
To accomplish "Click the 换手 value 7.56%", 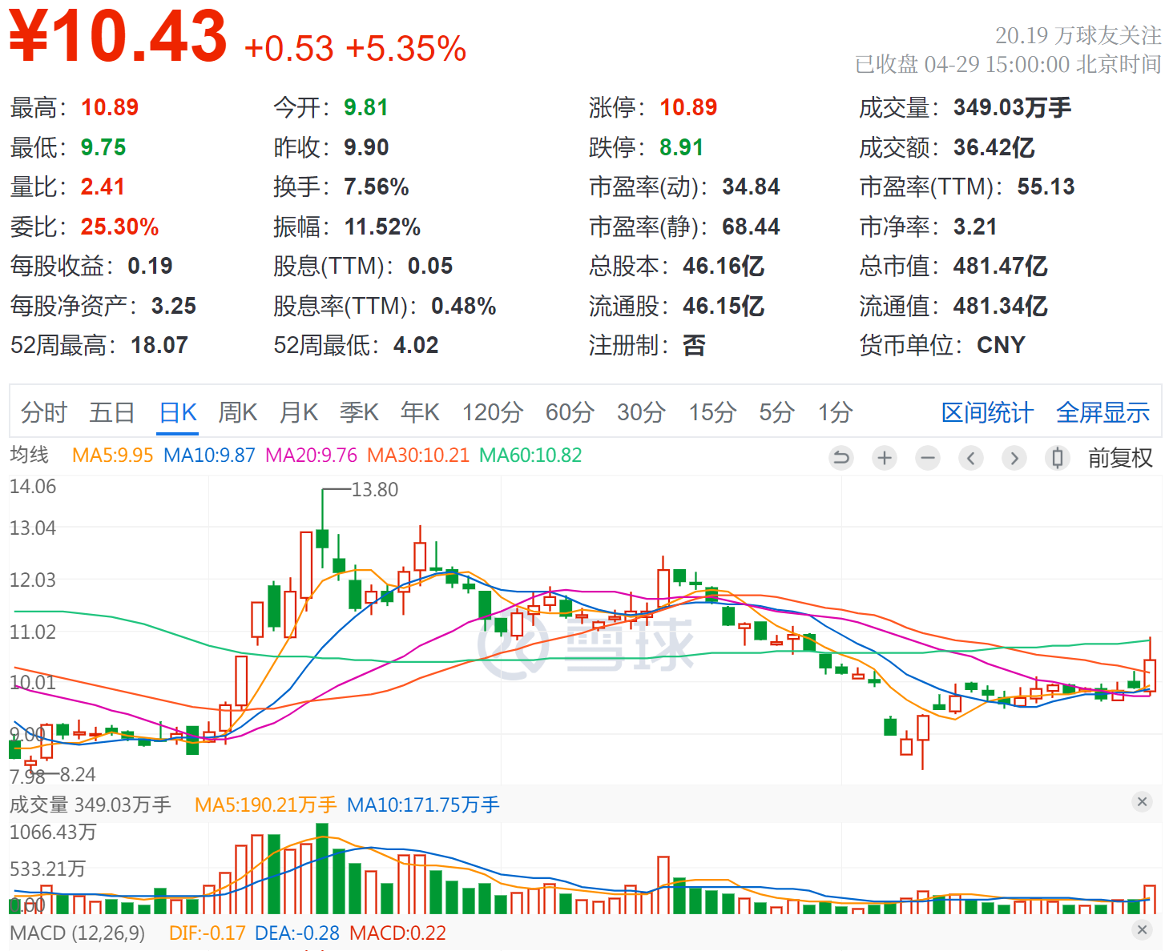I will pos(377,187).
